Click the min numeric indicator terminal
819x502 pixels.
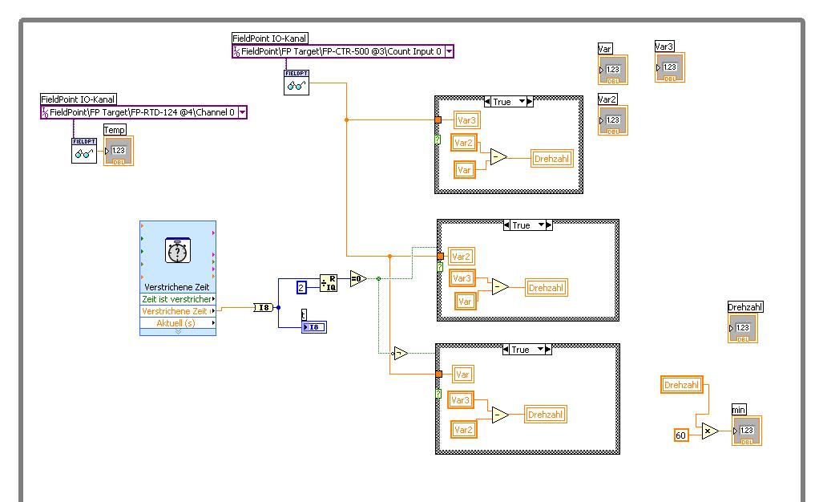coord(746,431)
